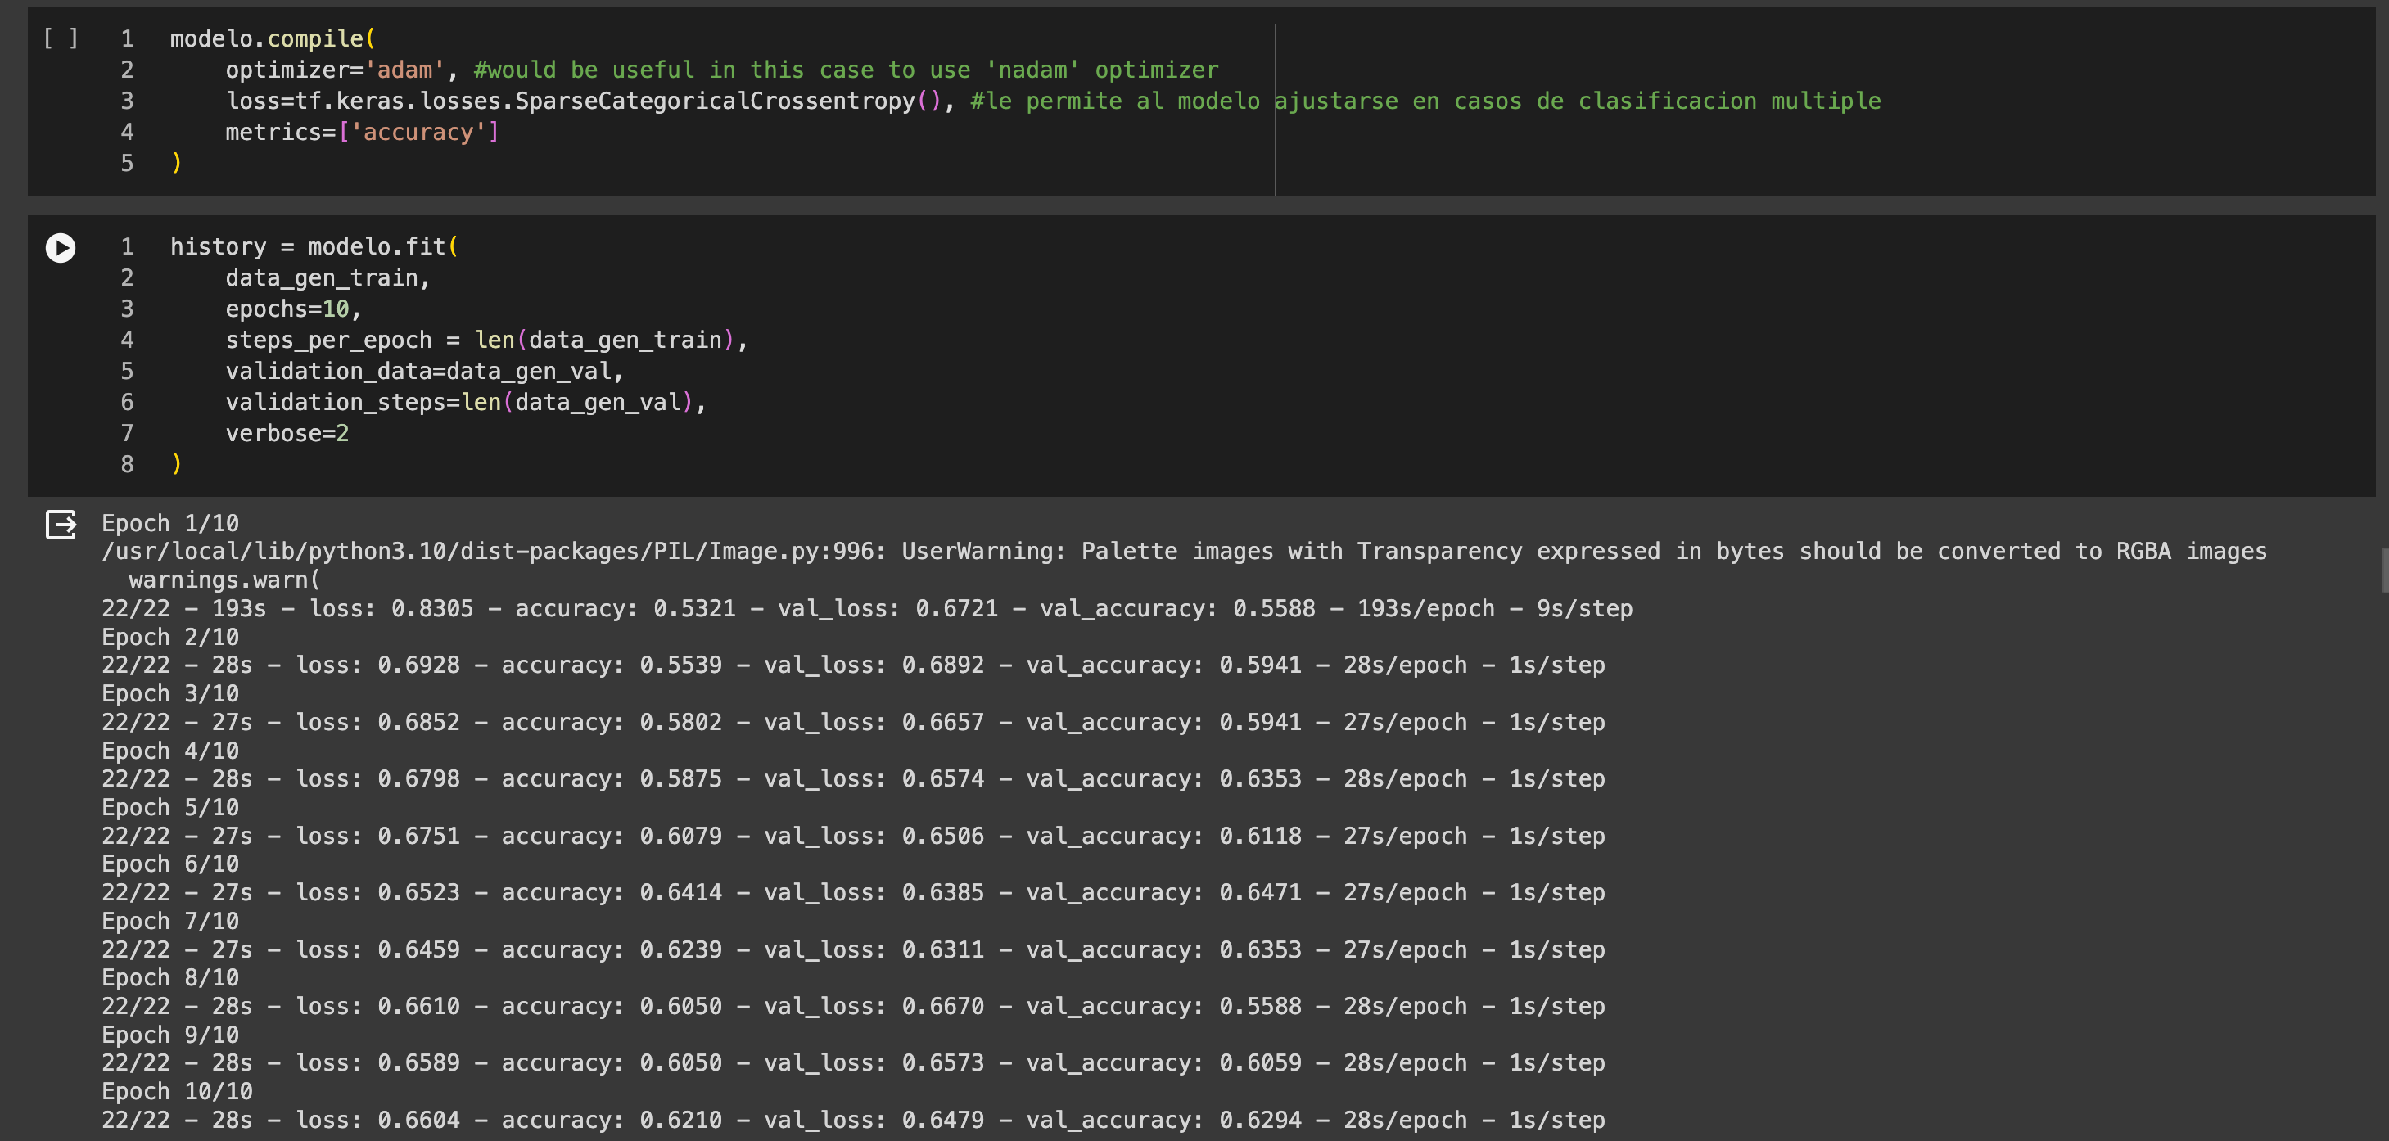Image resolution: width=2389 pixels, height=1141 pixels.
Task: Run the modelo.fit cell
Action: (61, 247)
